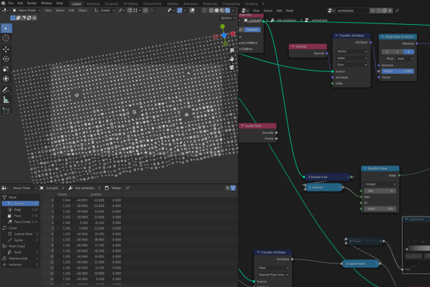Activate the Rotate tool
This screenshot has width=430, height=287.
coord(6,59)
